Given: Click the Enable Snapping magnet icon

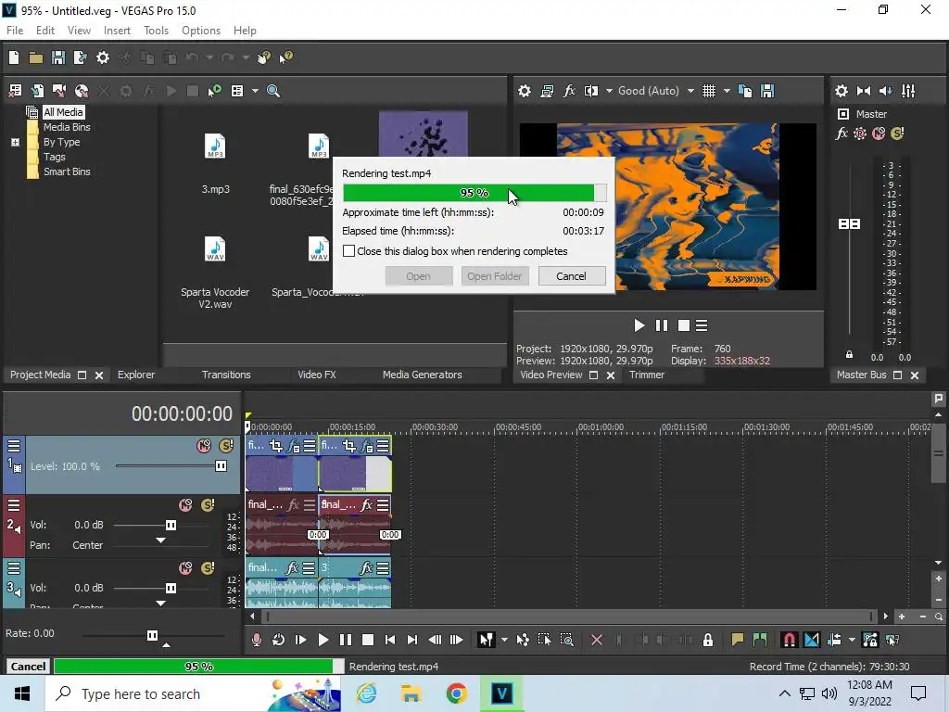Looking at the screenshot, I should pyautogui.click(x=790, y=640).
